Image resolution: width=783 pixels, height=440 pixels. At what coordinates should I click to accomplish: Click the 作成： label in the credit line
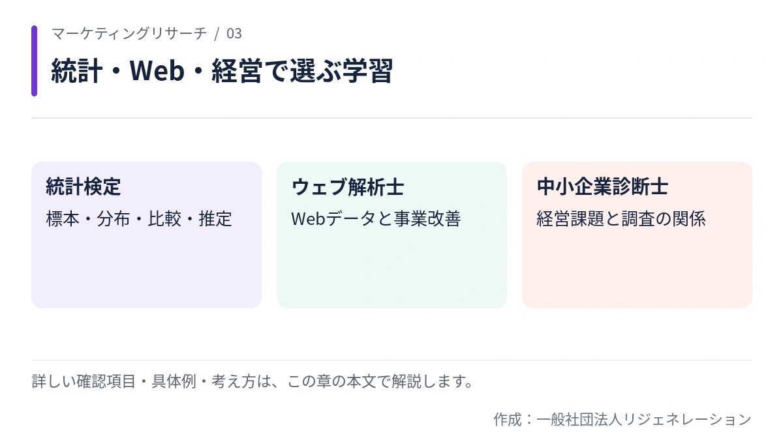[514, 419]
